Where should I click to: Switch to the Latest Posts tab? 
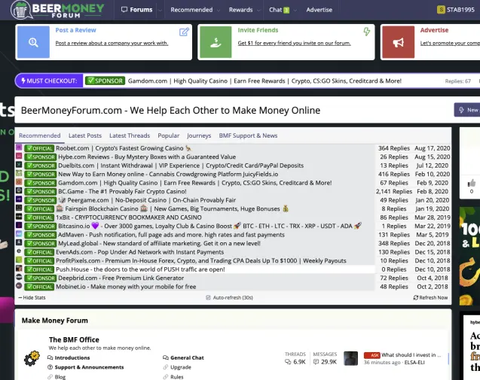pyautogui.click(x=85, y=135)
